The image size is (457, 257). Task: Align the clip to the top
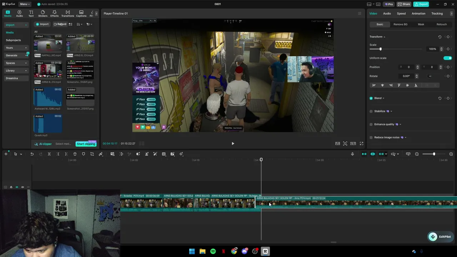coord(399,85)
